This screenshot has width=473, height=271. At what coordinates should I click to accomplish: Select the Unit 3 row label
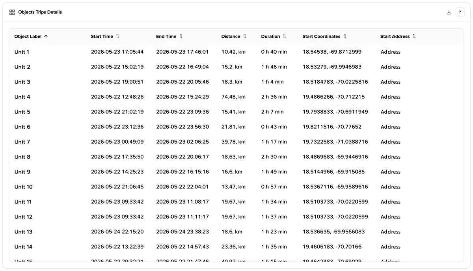[22, 82]
